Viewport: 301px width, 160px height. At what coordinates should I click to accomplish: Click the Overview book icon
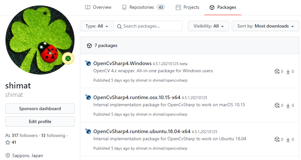(88, 7)
